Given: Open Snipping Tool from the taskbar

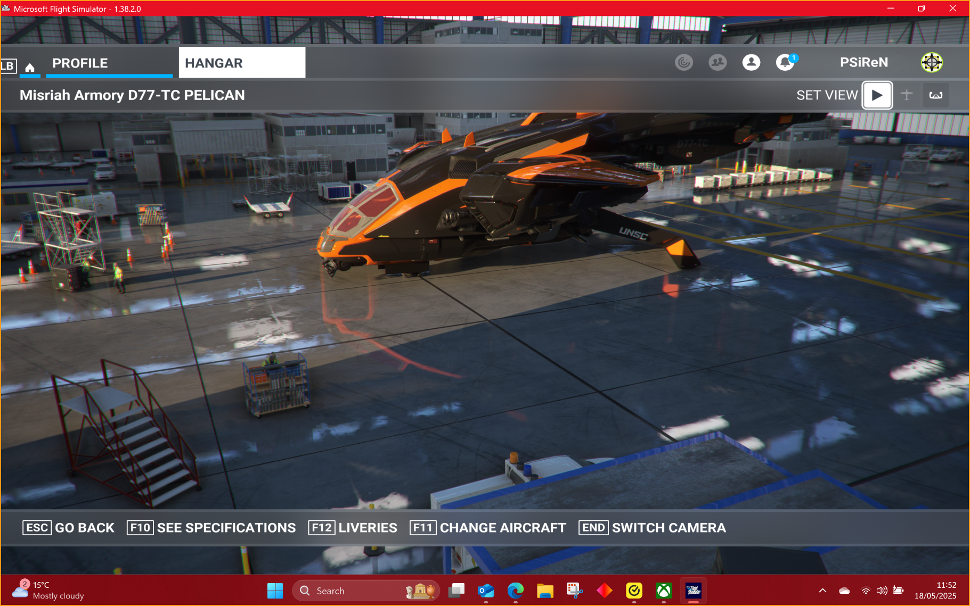Looking at the screenshot, I should click(x=575, y=591).
